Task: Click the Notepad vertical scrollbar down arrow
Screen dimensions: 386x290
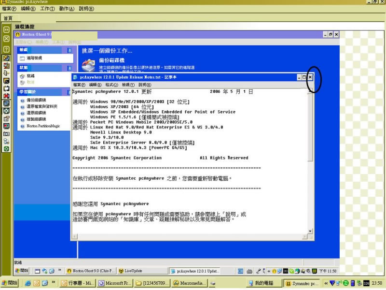Action: (x=310, y=232)
